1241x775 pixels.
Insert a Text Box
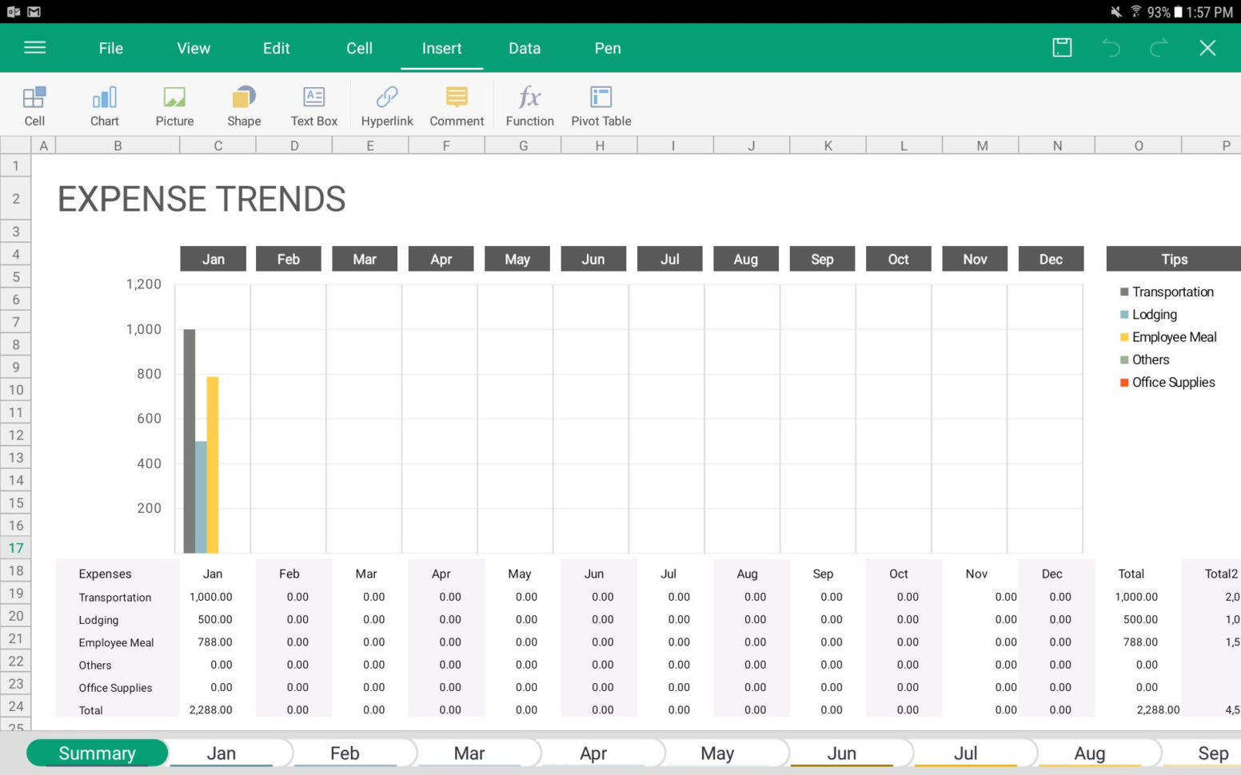[313, 105]
